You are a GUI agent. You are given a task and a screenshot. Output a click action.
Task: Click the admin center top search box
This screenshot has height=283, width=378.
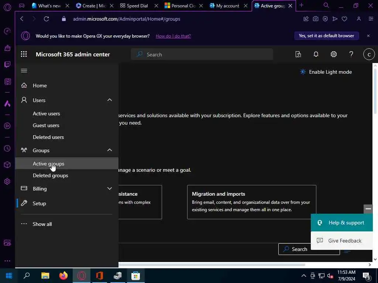[202, 55]
